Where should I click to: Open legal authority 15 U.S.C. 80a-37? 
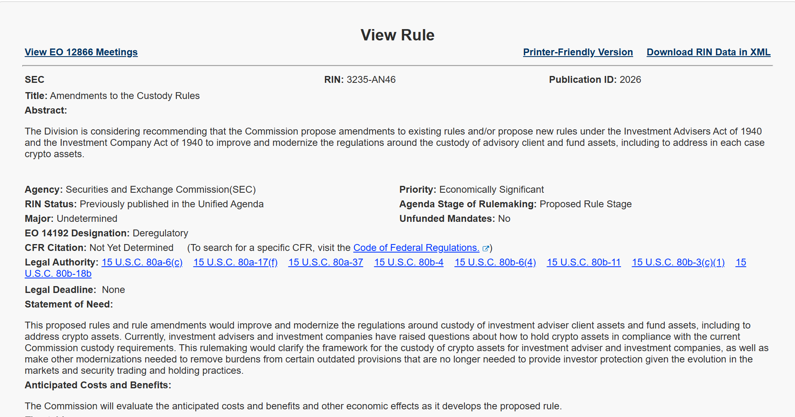click(x=326, y=262)
